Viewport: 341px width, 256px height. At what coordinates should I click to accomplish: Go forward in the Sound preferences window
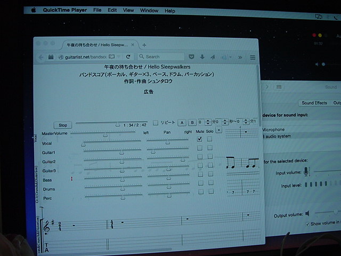(x=267, y=87)
